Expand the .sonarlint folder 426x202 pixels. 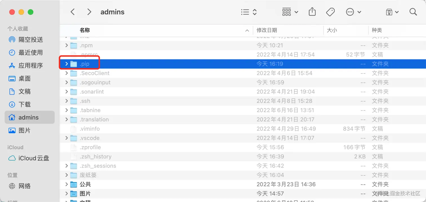click(66, 92)
